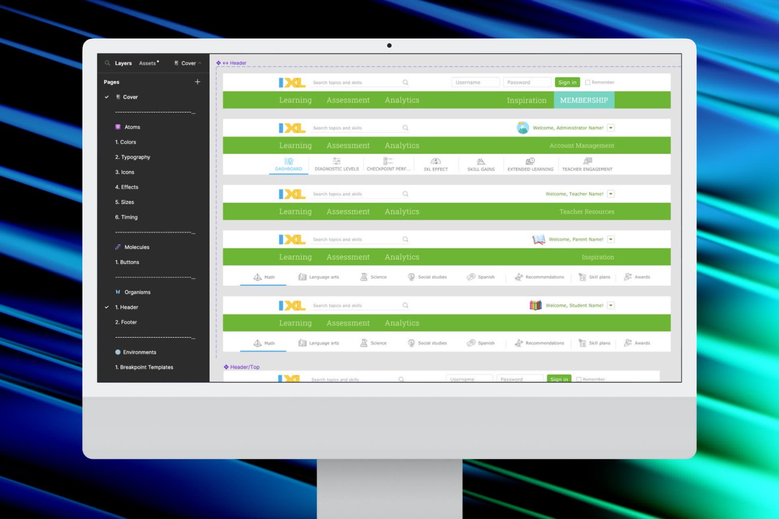Expand dropdown beside Welcome, Student Name
Screen dimensions: 779x519
pyautogui.click(x=611, y=305)
